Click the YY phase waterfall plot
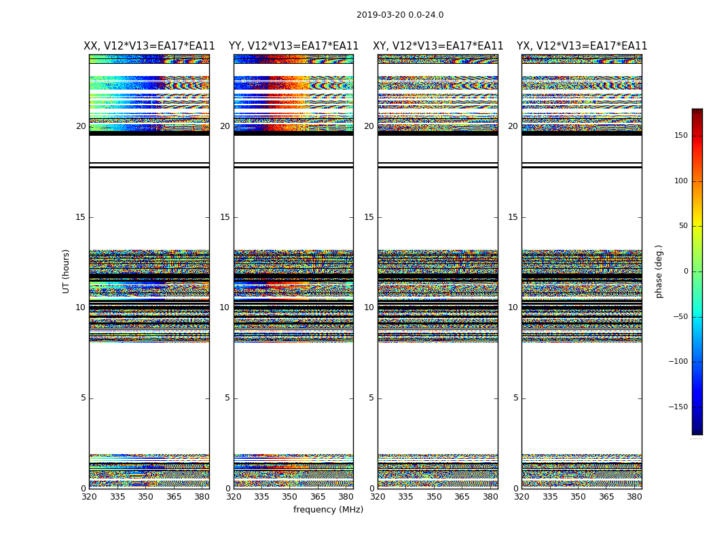This screenshot has width=713, height=543. (294, 271)
